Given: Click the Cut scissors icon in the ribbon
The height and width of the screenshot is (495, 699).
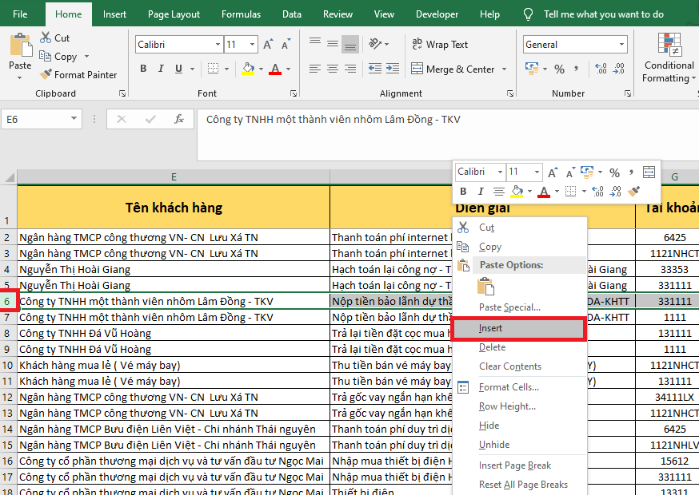Looking at the screenshot, I should pos(46,38).
